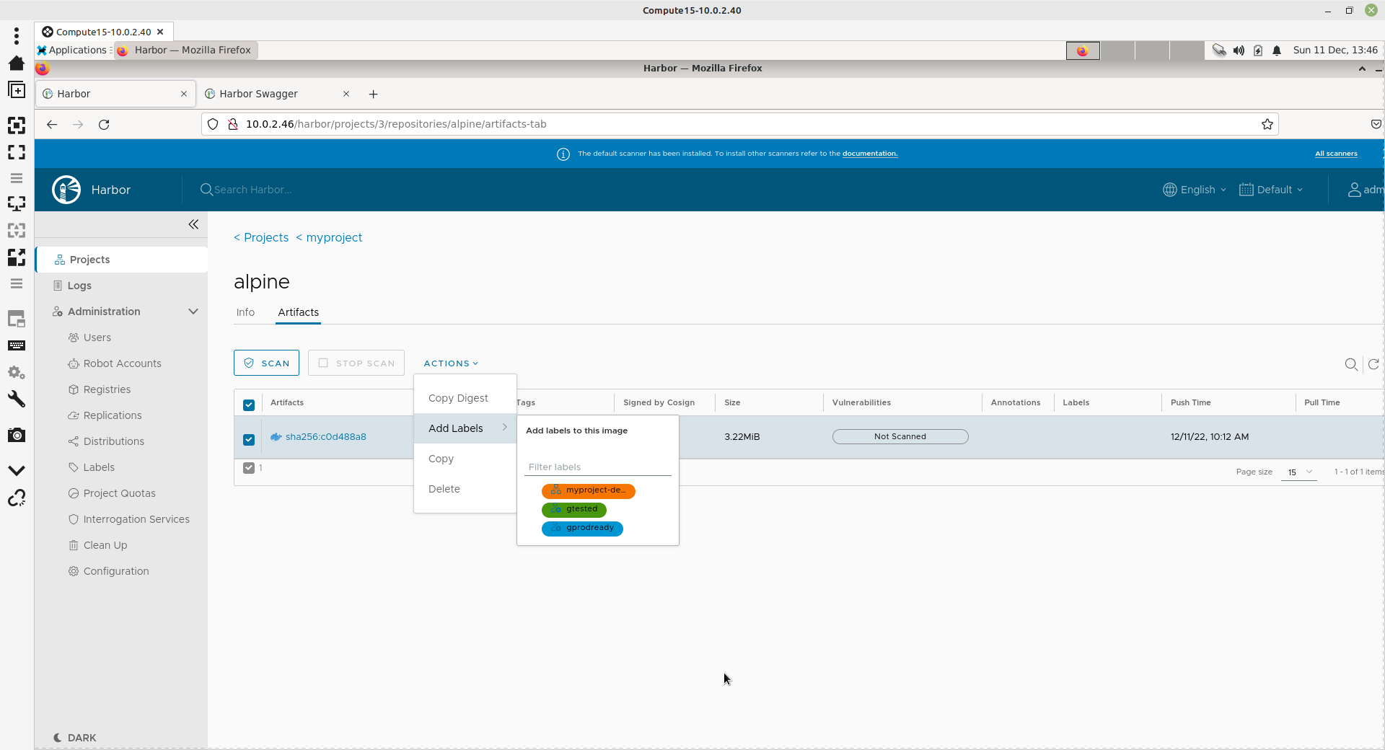
Task: Refresh the artifacts list with the refresh icon
Action: [x=1373, y=364]
